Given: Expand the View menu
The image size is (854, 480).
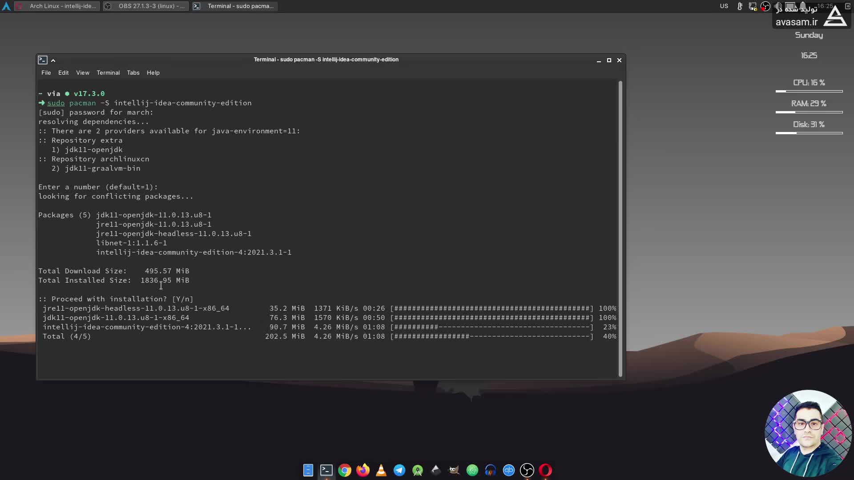Looking at the screenshot, I should (x=82, y=73).
